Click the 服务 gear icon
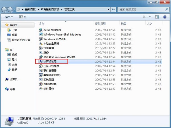Image resolution: width=171 pixels, height=128 pixels. click(41, 53)
